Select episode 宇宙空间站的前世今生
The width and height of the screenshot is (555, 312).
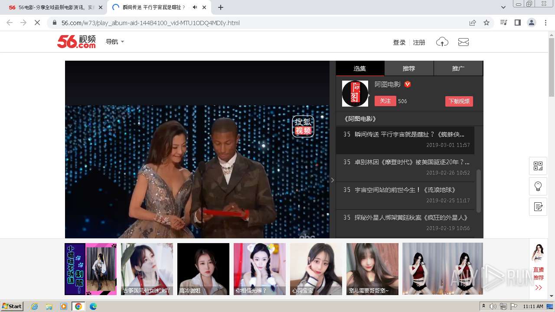tap(405, 195)
